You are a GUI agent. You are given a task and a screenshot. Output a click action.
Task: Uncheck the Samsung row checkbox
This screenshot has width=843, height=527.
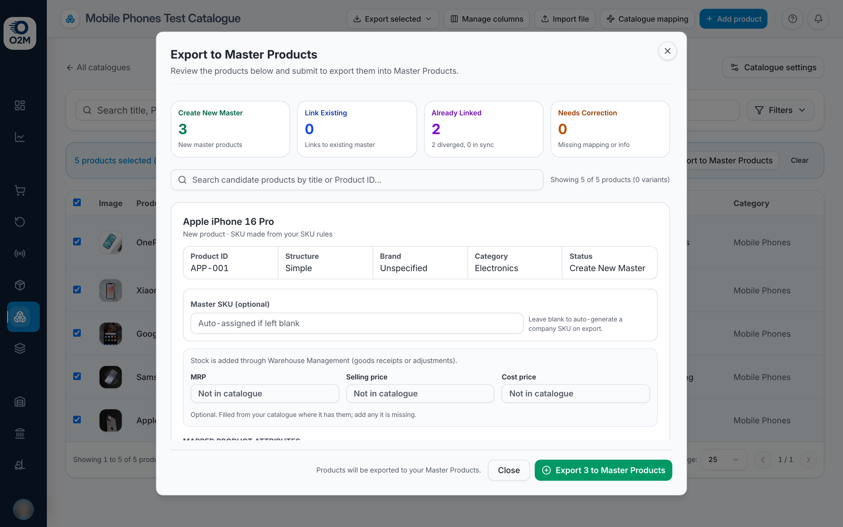(x=77, y=376)
